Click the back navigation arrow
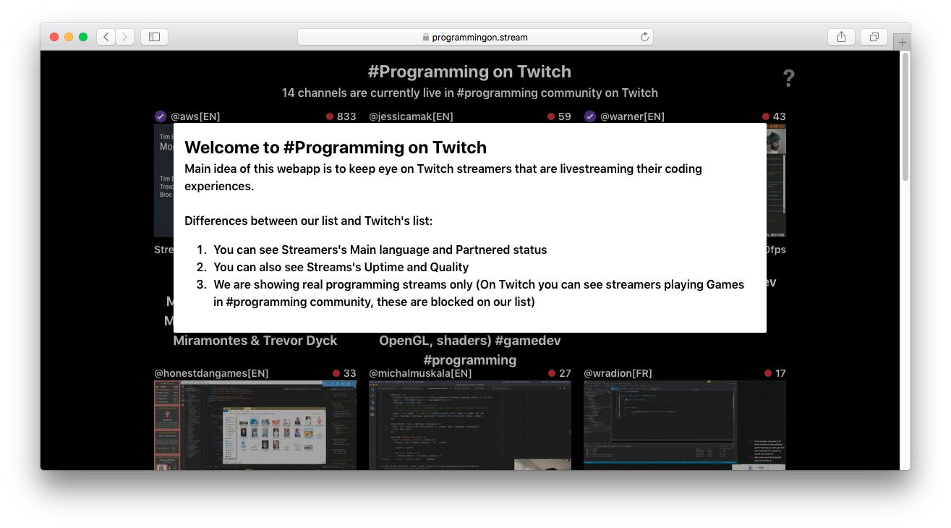 (x=106, y=36)
